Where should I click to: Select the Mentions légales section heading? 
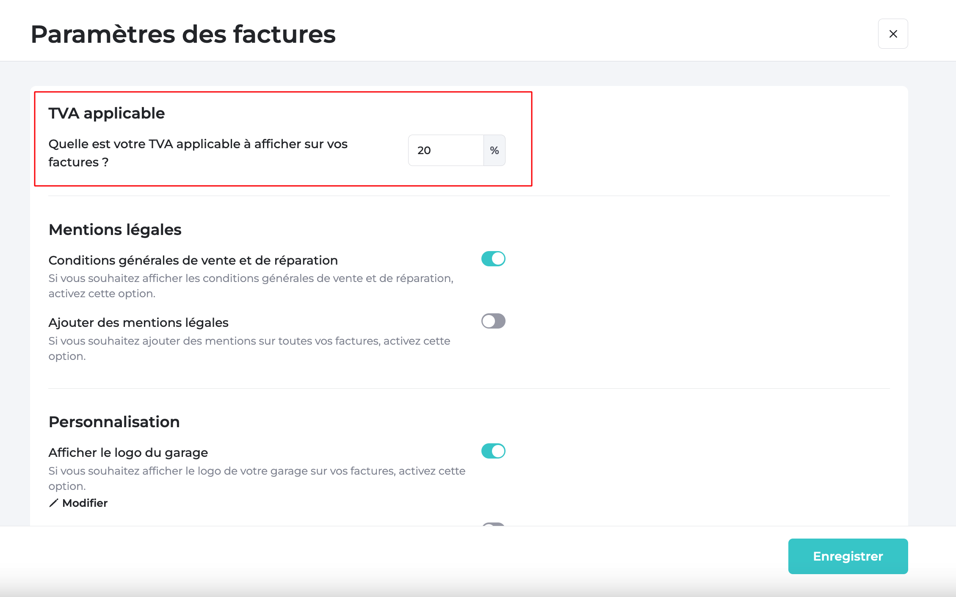115,229
